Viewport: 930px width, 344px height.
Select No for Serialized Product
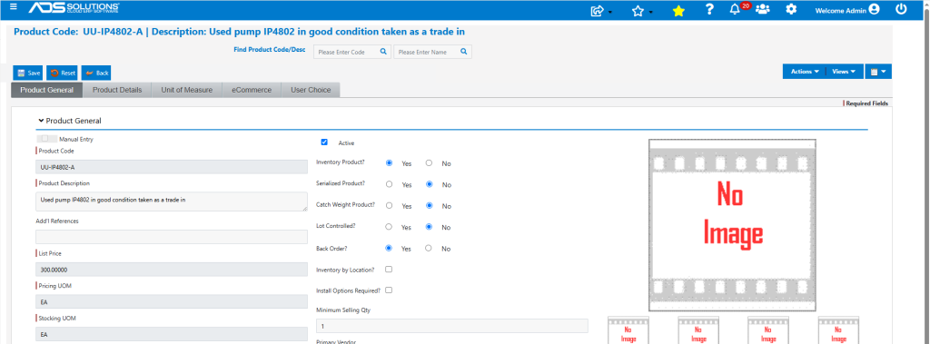click(429, 184)
